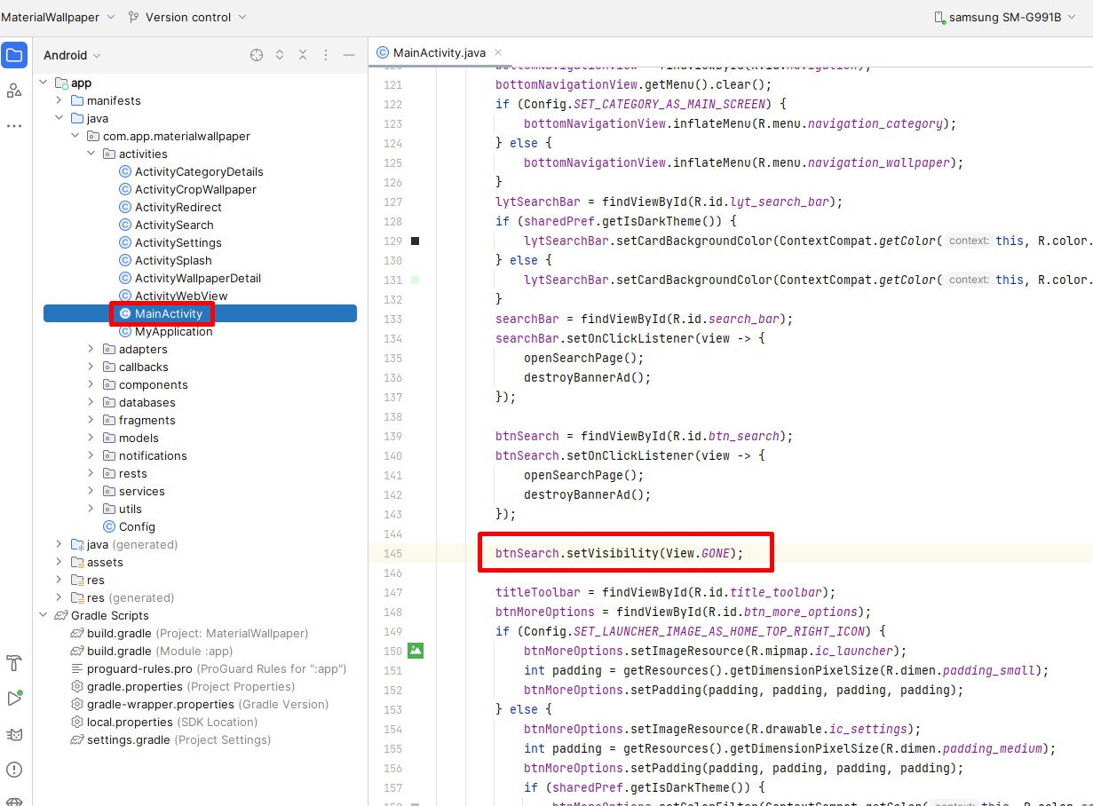Viewport: 1093px width, 806px height.
Task: Click the light color swatch on line 131
Action: tap(416, 280)
